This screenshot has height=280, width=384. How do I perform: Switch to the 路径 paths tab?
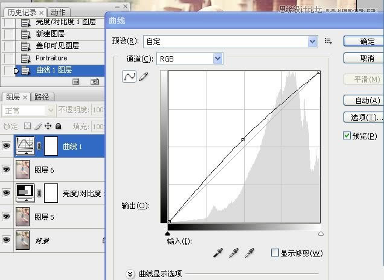(42, 97)
